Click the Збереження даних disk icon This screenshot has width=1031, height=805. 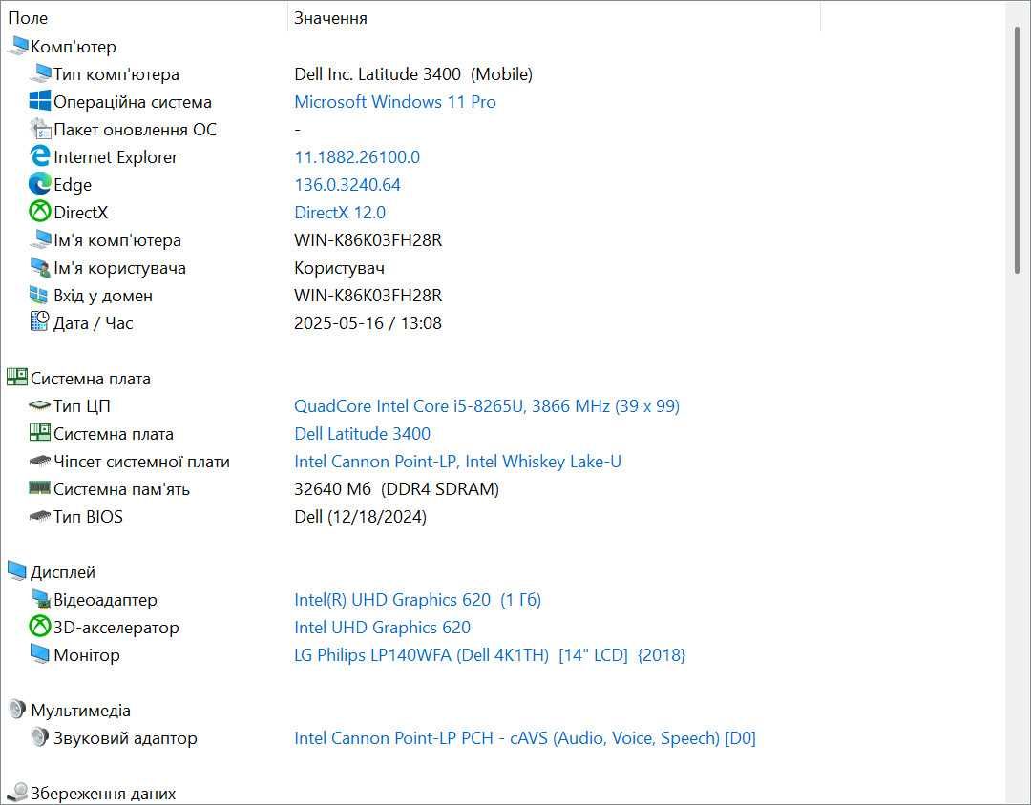[18, 793]
